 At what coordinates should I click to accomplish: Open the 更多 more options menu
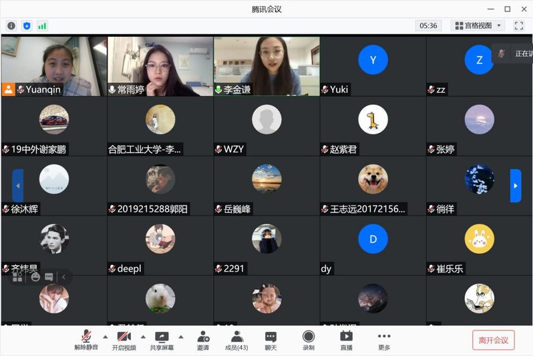(x=383, y=340)
